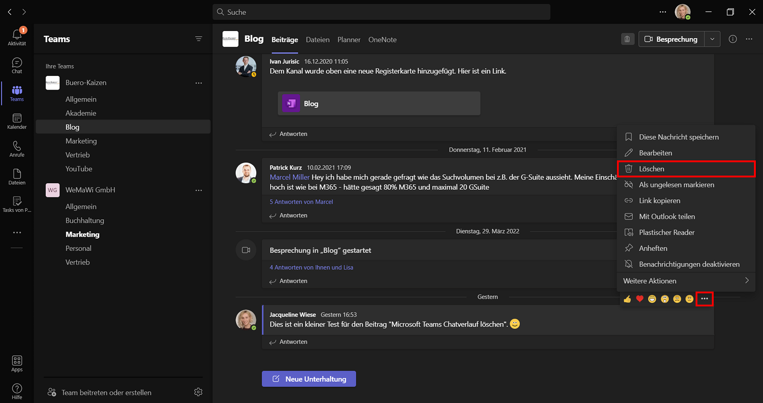The width and height of the screenshot is (763, 403).
Task: Open Buero-Kaizen team more options
Action: click(199, 83)
